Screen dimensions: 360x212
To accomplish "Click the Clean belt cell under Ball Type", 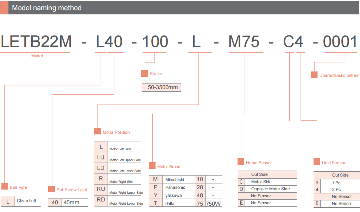I will (27, 201).
